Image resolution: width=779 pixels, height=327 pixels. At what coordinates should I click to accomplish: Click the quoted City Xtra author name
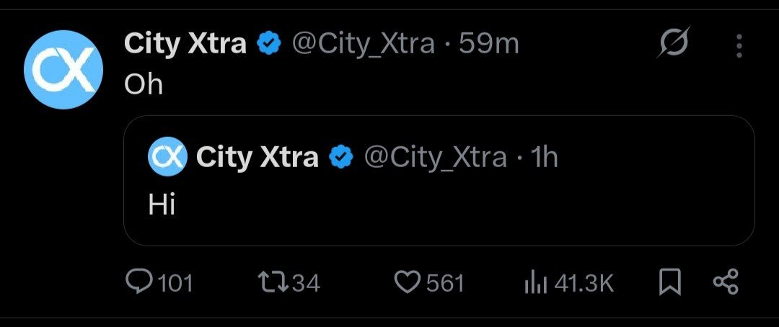(257, 157)
